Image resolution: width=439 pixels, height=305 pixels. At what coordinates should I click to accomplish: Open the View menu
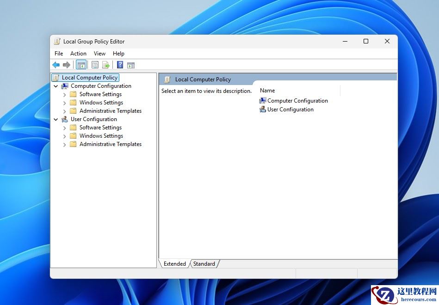click(99, 54)
